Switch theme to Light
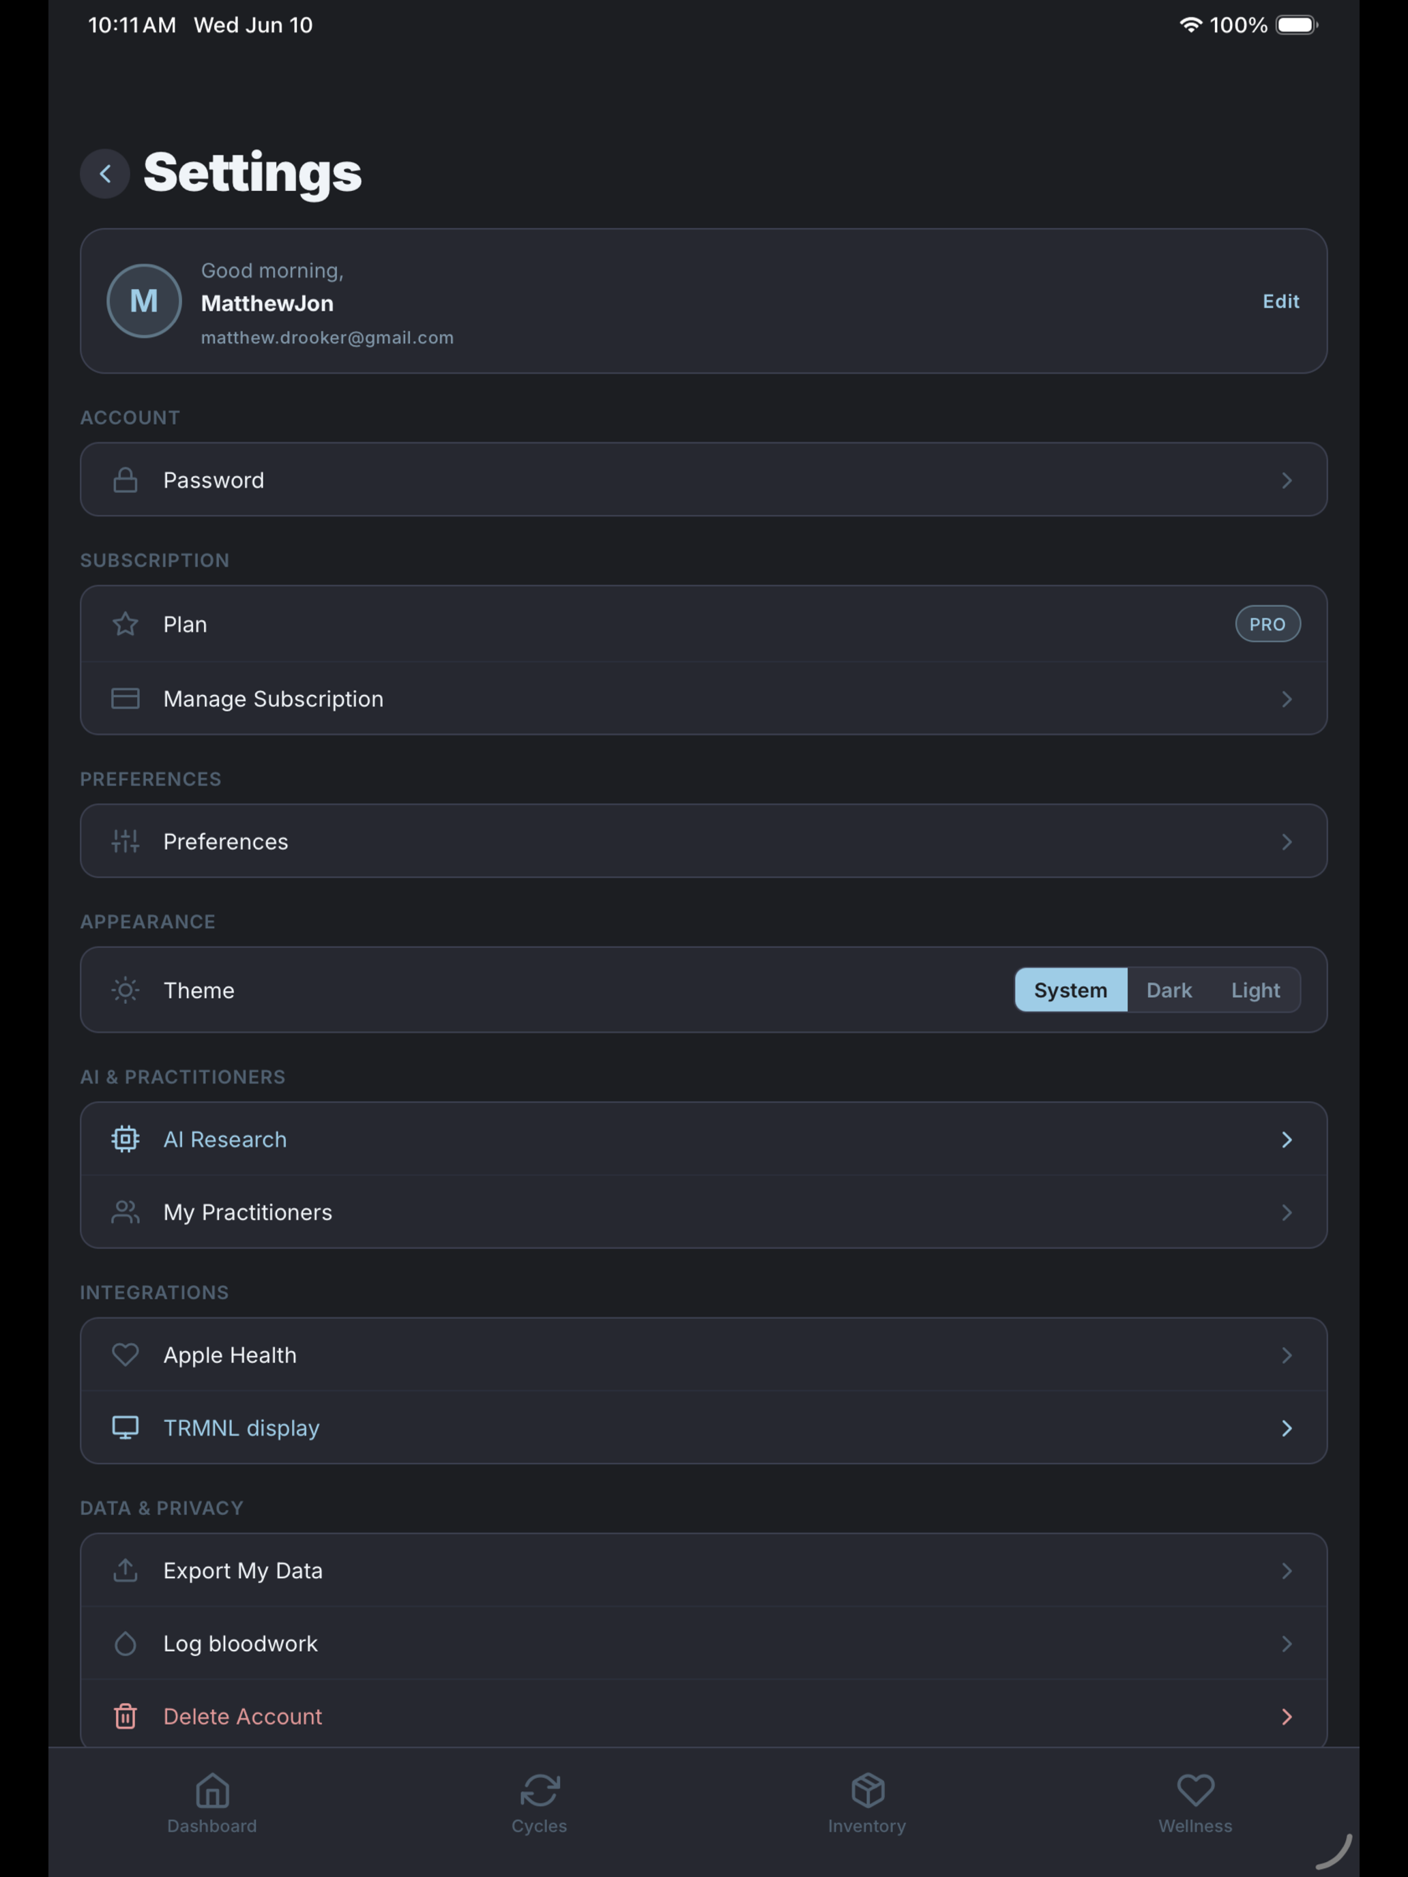The width and height of the screenshot is (1408, 1877). (1255, 990)
